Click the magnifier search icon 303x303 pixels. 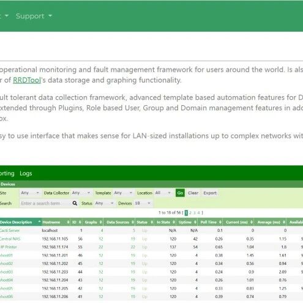75,203
